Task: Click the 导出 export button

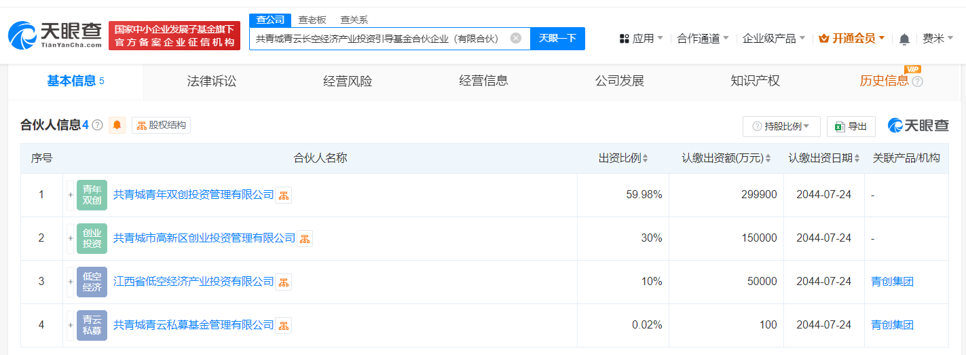Action: (x=851, y=126)
